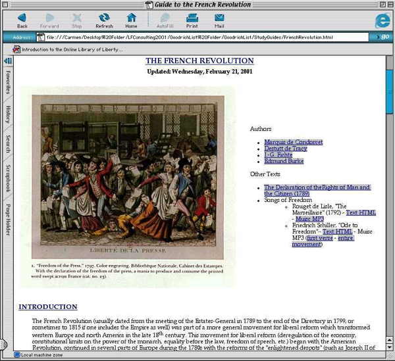Click the INTRODUCTION section heading
Screen dimensions: 395x361
(x=48, y=306)
